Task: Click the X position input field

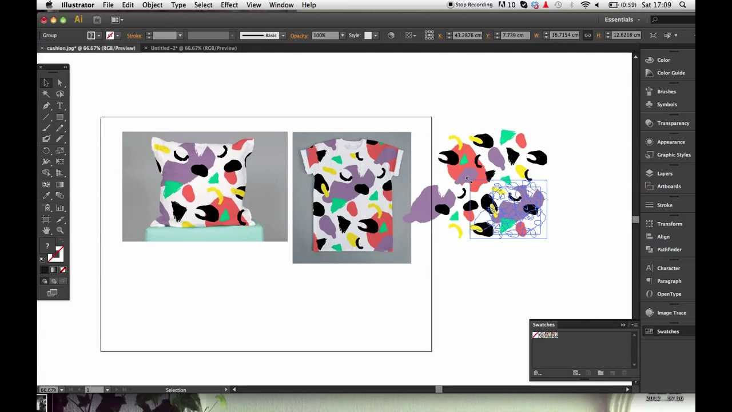Action: [467, 35]
